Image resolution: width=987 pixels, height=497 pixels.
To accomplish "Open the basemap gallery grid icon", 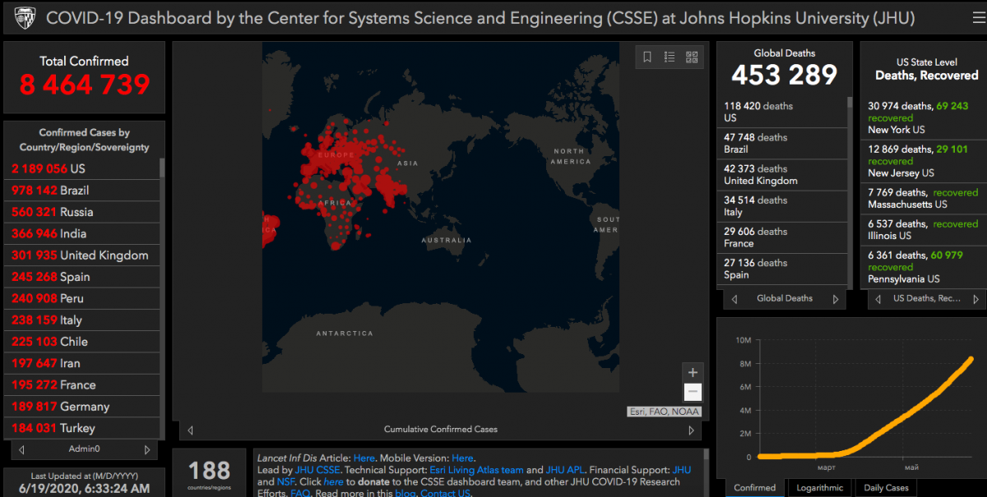I will click(x=692, y=57).
